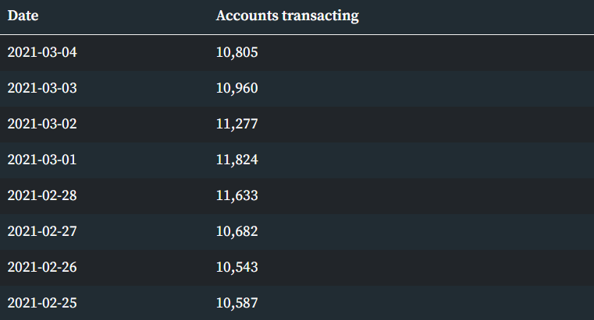Click the Accounts transacting column header

click(287, 16)
